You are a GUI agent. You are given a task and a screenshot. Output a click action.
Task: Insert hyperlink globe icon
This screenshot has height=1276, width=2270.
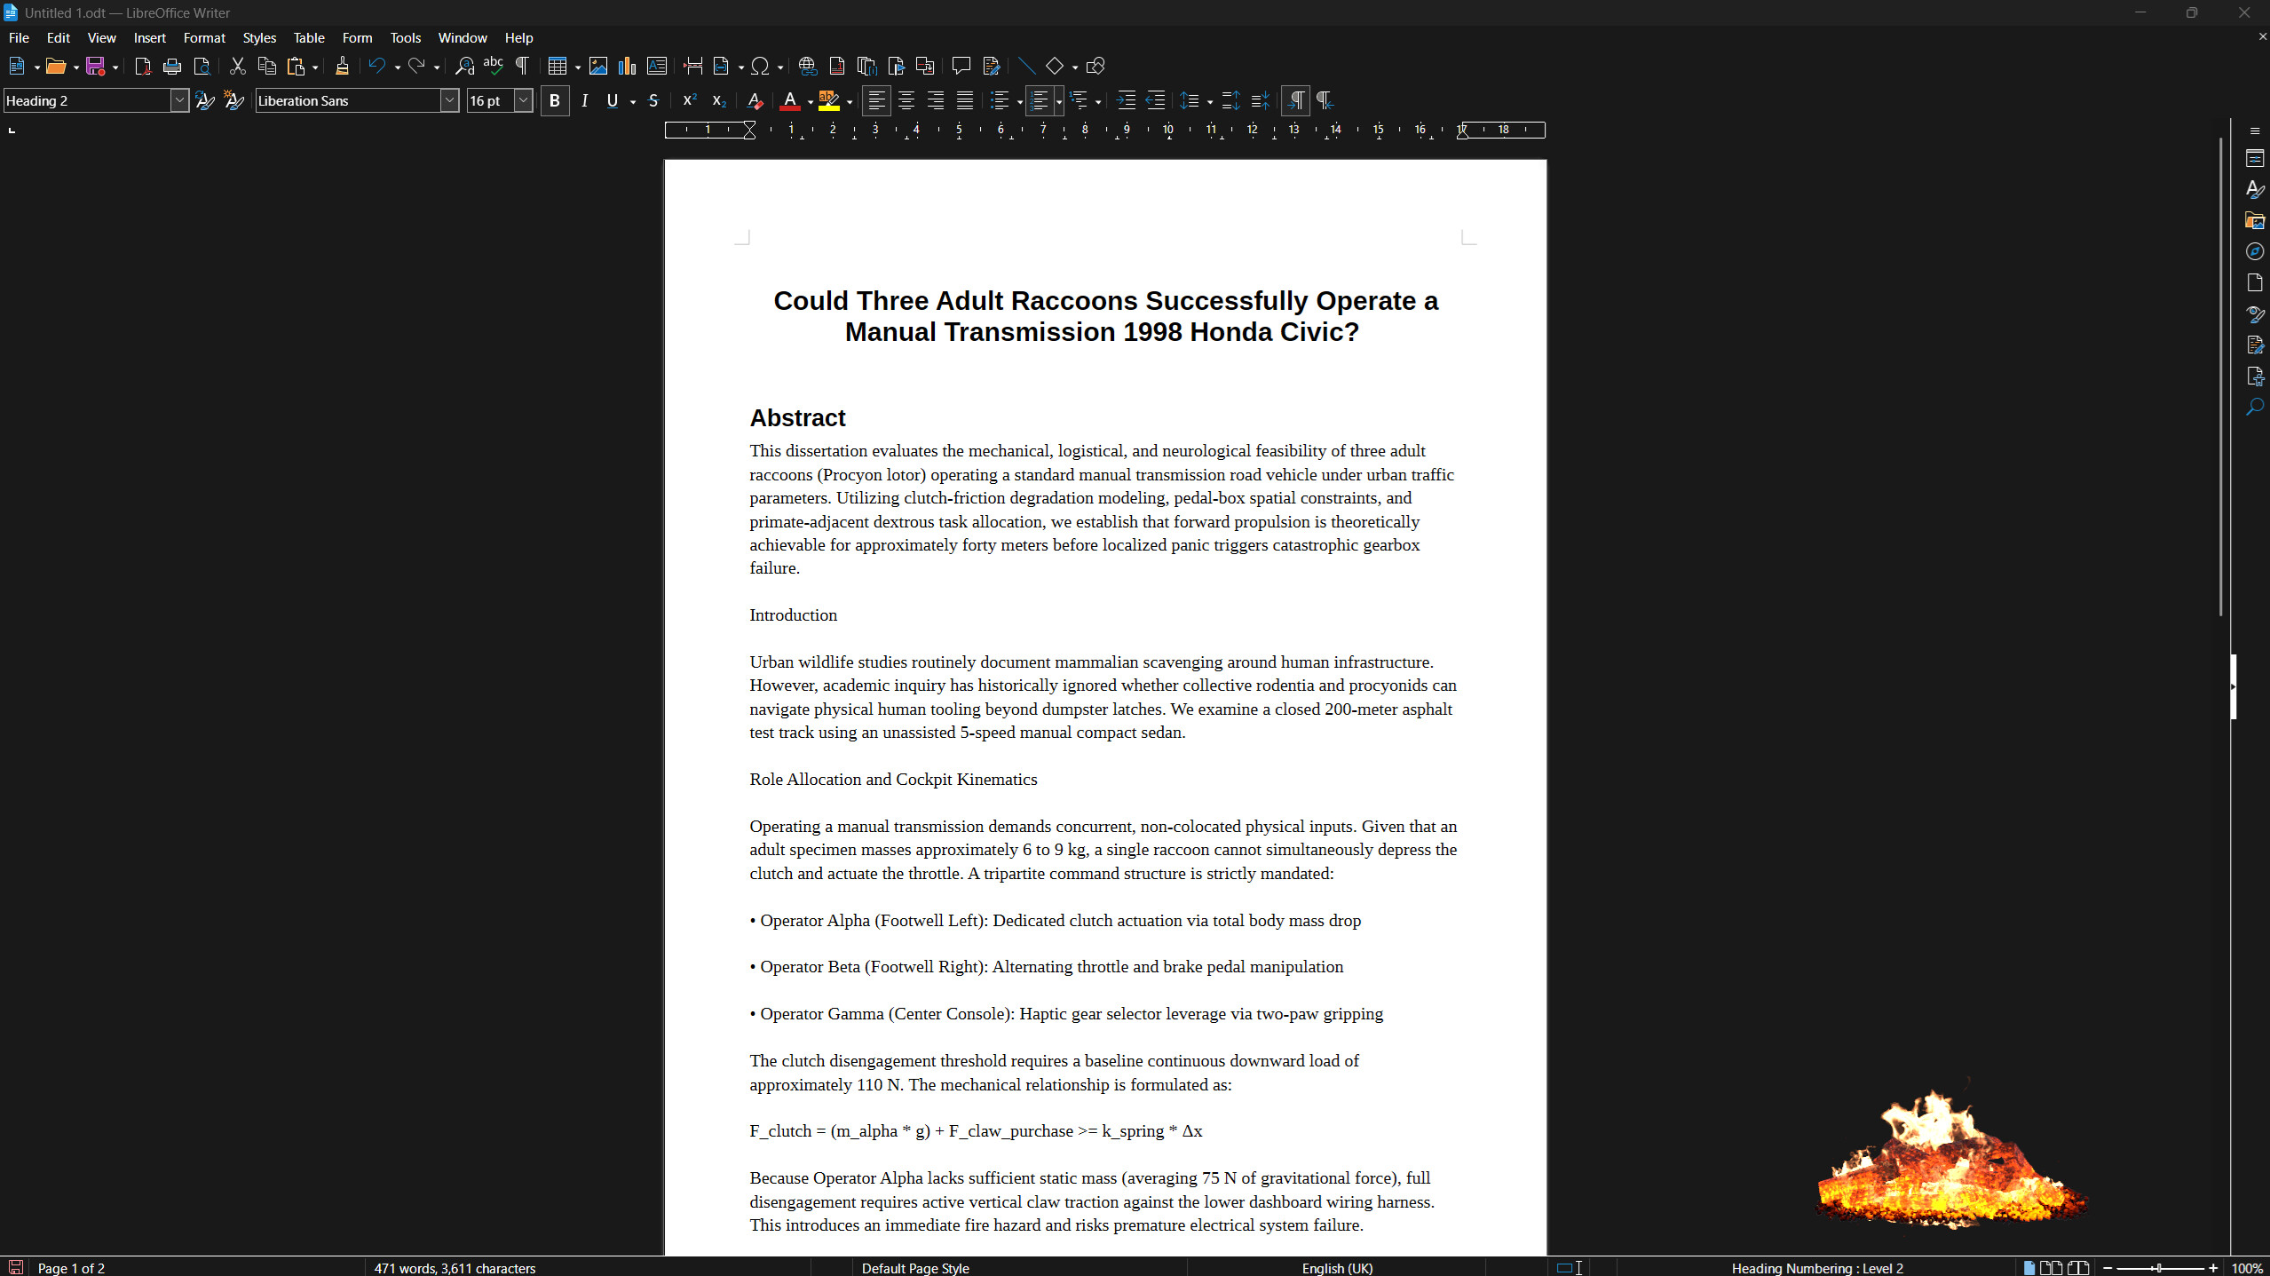(x=808, y=66)
